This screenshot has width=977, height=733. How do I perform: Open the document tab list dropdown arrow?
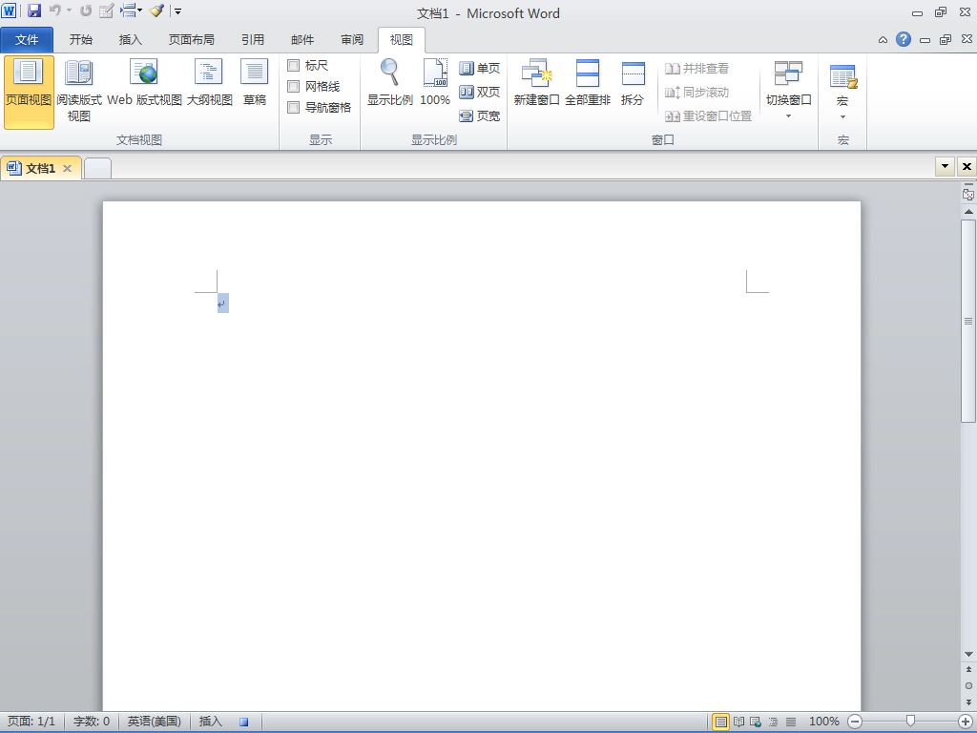(946, 166)
